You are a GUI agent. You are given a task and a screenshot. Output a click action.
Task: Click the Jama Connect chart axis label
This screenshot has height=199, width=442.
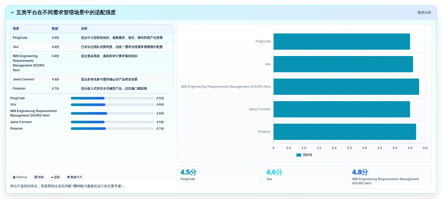pos(260,109)
